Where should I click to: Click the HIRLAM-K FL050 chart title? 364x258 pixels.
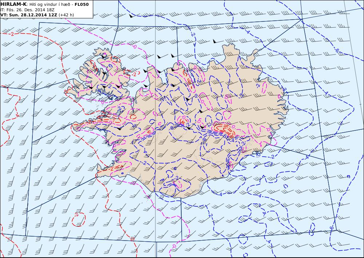[x=45, y=4]
